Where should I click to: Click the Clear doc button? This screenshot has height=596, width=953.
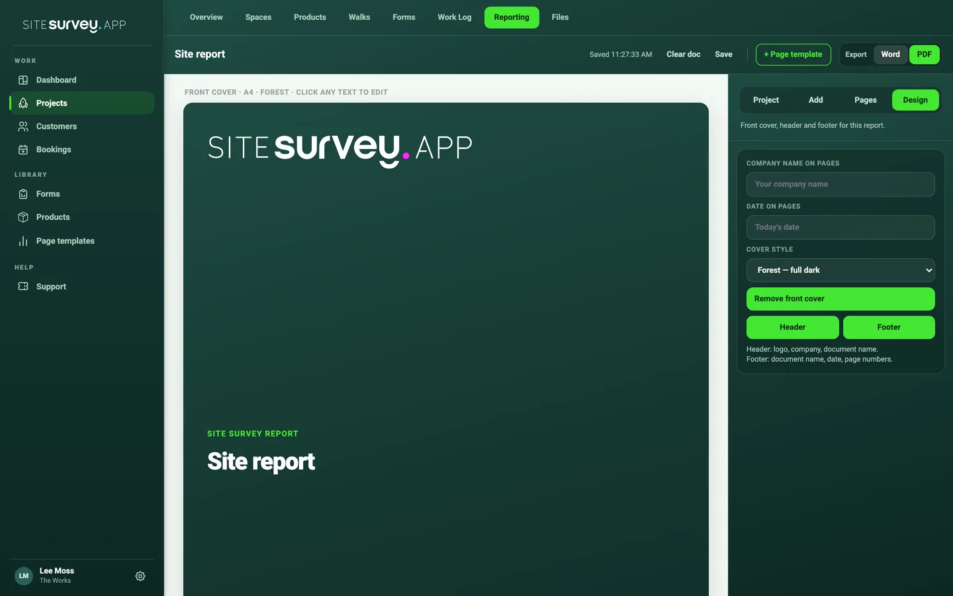click(x=683, y=54)
